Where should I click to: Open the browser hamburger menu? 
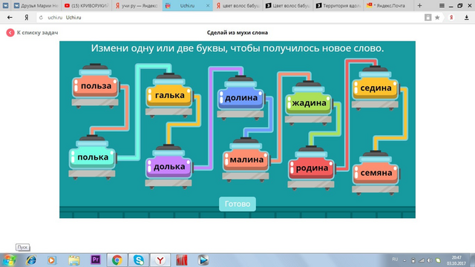(442, 5)
